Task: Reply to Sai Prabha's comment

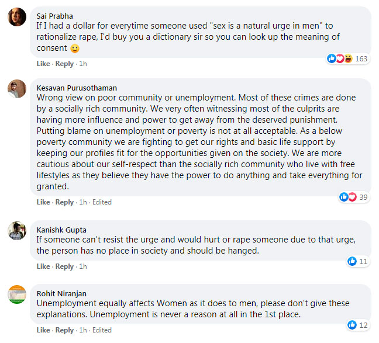Action: (64, 64)
